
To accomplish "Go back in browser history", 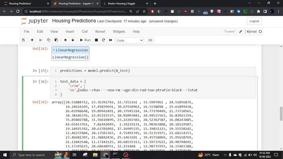I will click(4, 11).
